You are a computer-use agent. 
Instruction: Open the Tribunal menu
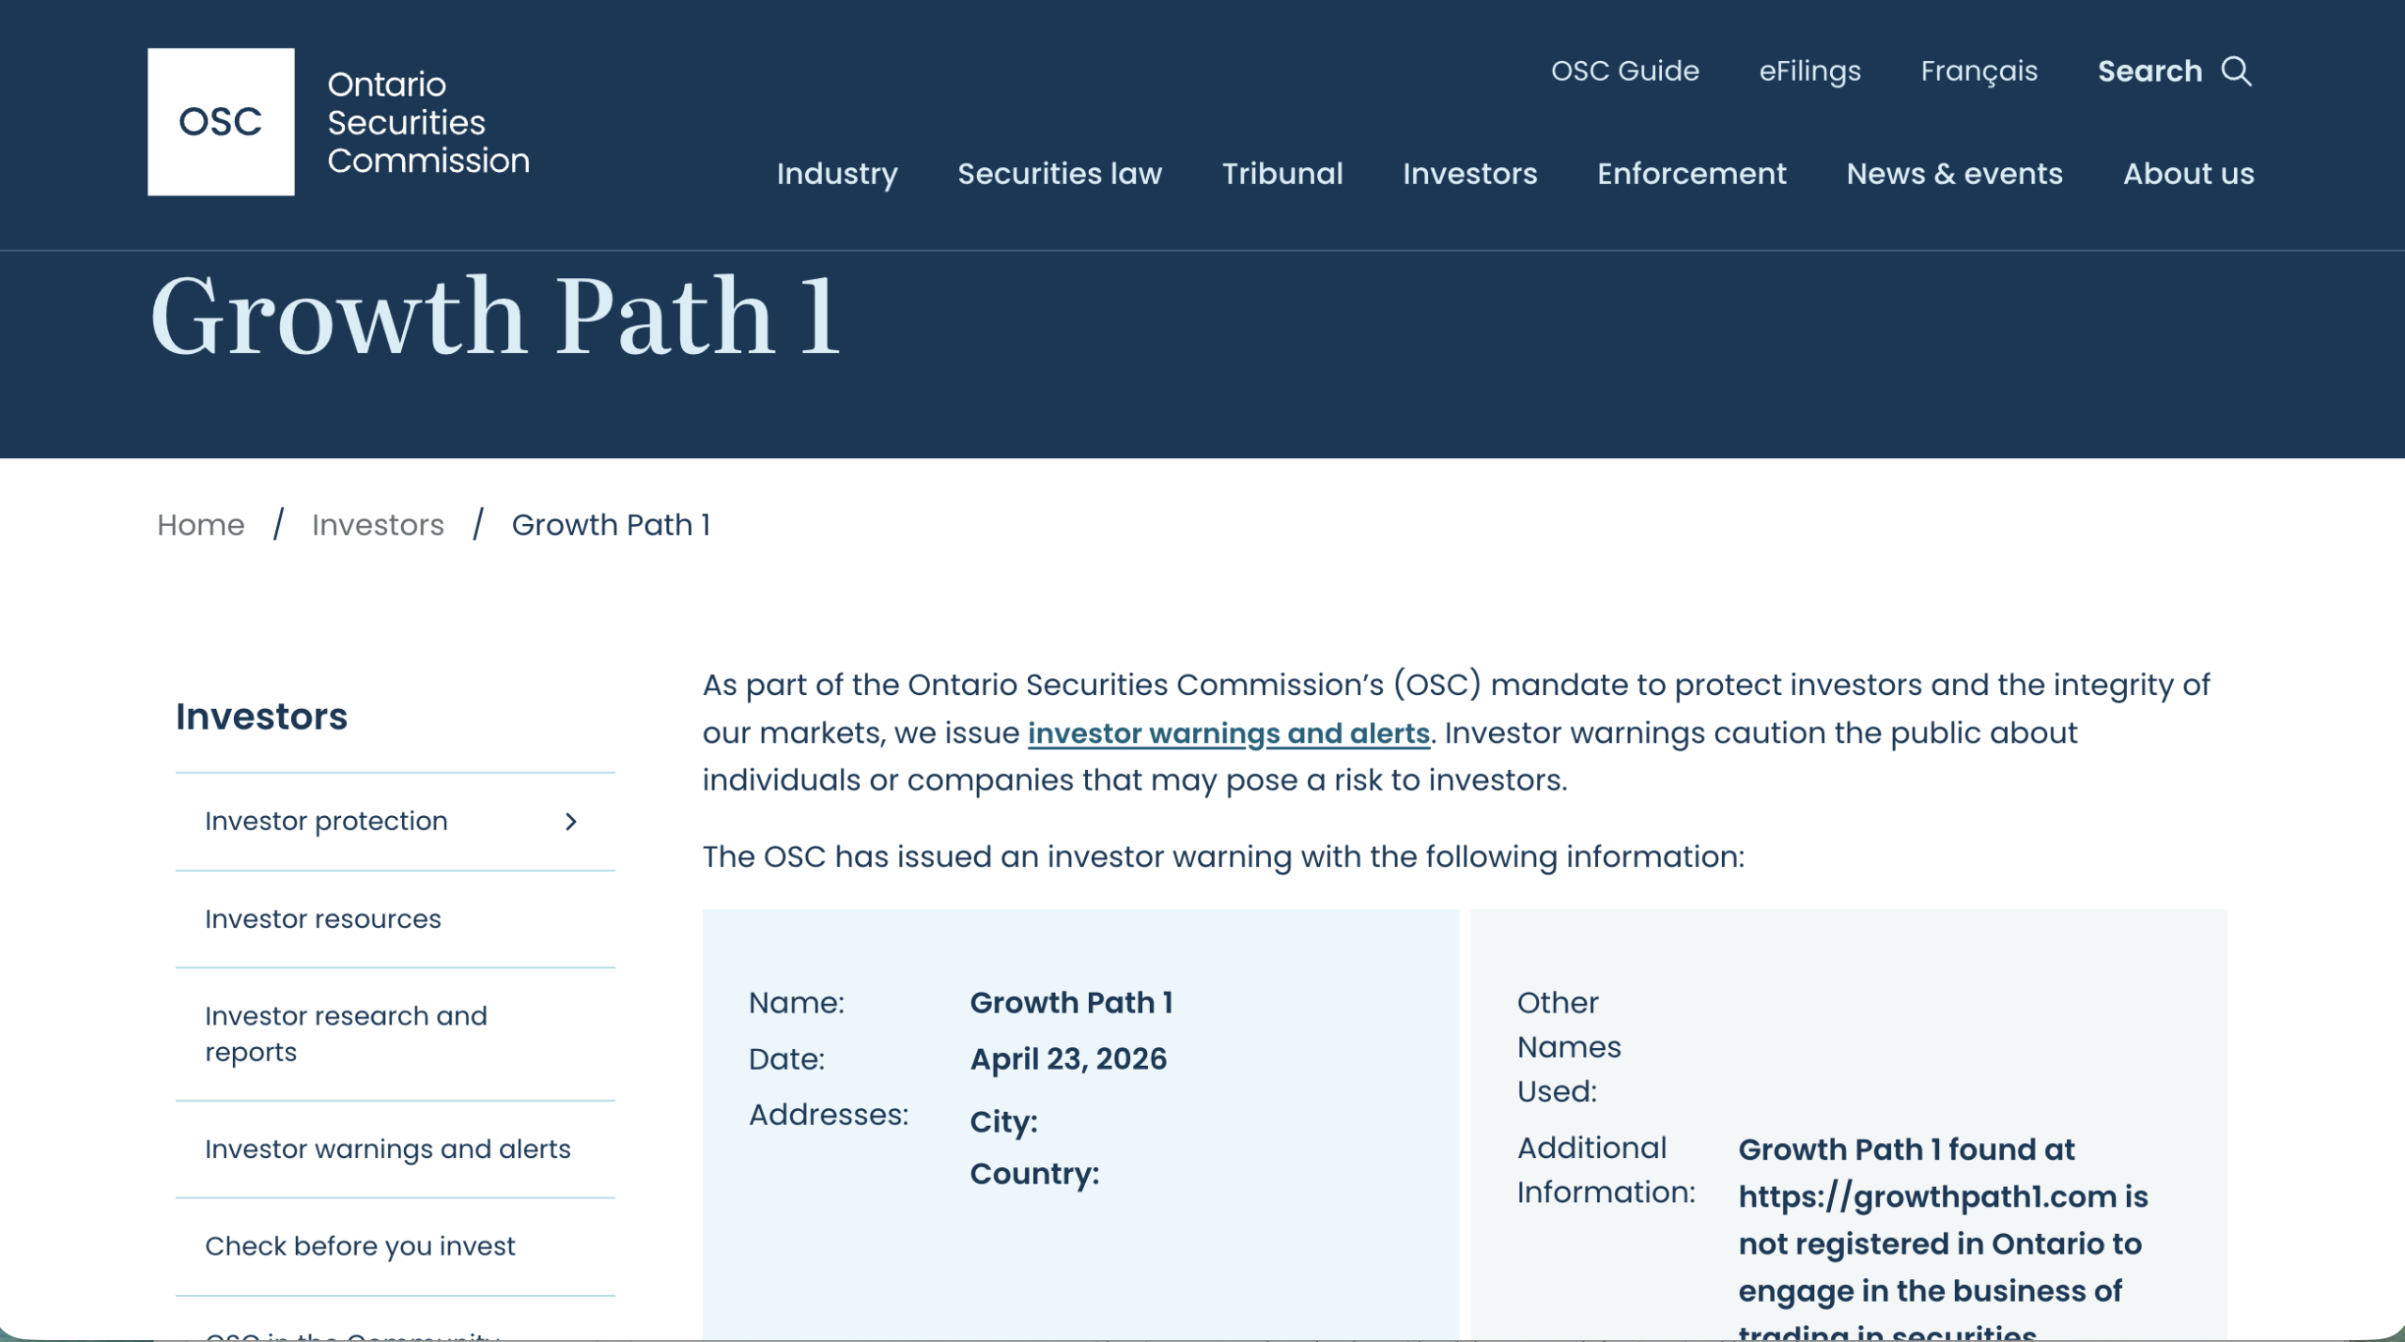(x=1282, y=174)
